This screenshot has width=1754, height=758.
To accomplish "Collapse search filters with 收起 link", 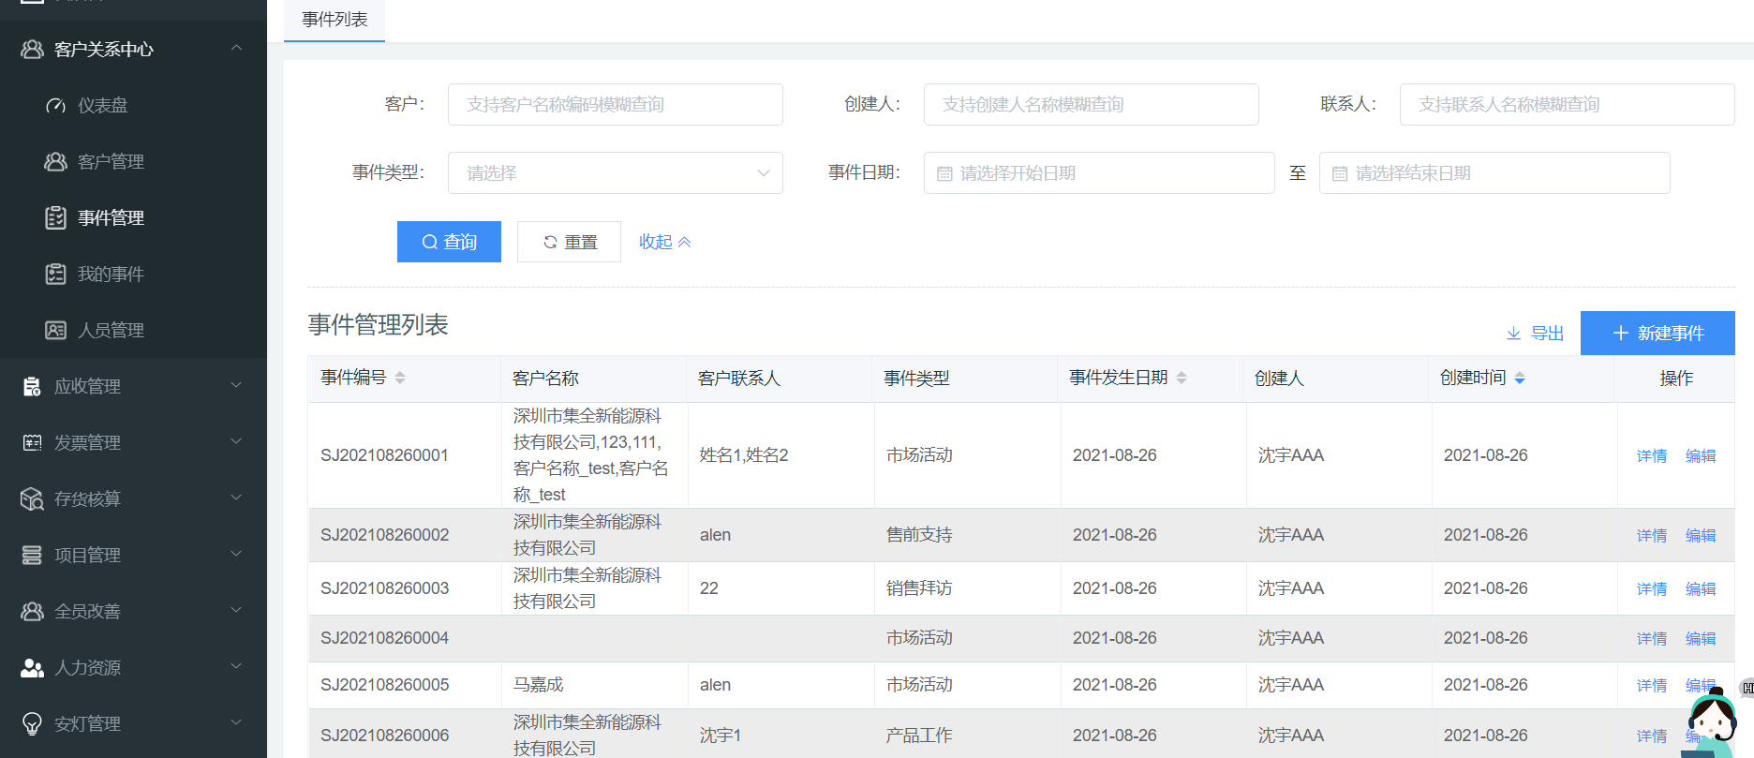I will 664,242.
